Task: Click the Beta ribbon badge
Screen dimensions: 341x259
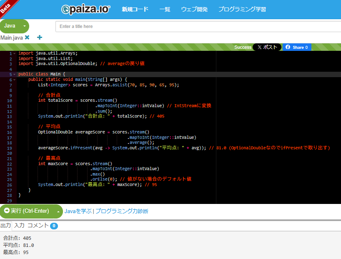Action: (7, 7)
